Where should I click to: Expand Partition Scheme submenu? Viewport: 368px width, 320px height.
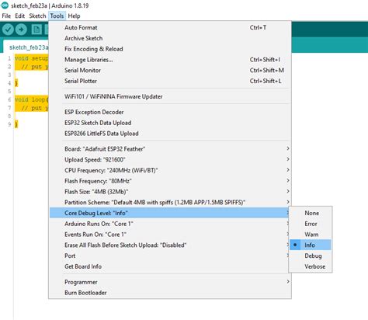coord(170,203)
